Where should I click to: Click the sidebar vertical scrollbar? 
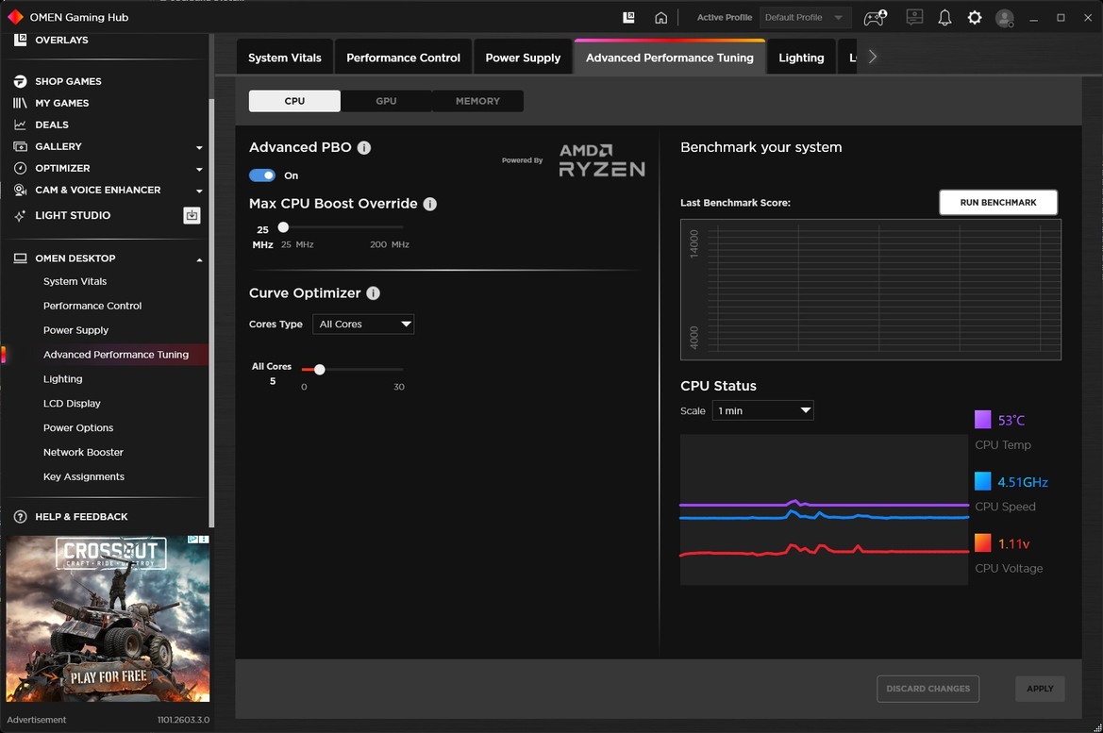211,313
